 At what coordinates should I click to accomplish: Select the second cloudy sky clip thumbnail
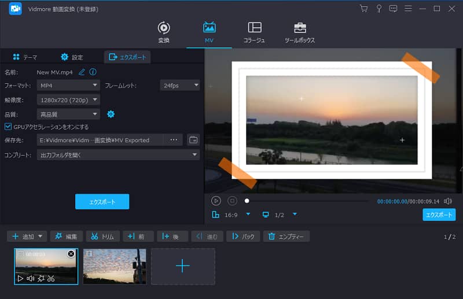click(115, 267)
